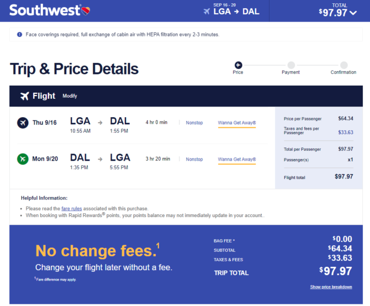Open the fare rules link
Screen dimensions: 370x306
pyautogui.click(x=71, y=209)
